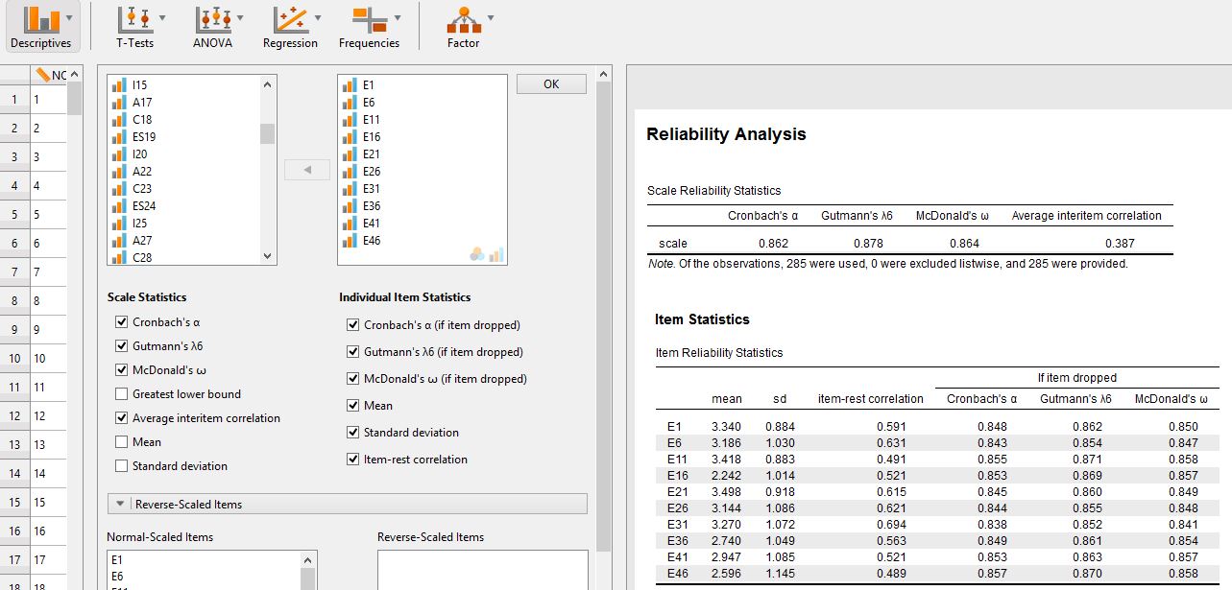The image size is (1232, 590).
Task: Uncheck McDonald's ω (if item dropped)
Action: coord(351,378)
